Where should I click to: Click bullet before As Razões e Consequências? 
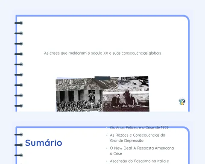[x=107, y=135]
